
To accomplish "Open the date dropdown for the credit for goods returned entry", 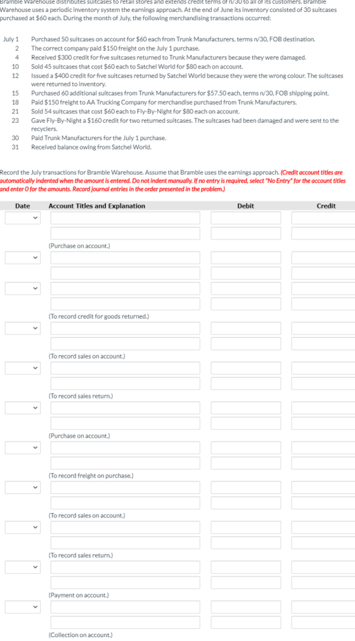I will tap(22, 288).
